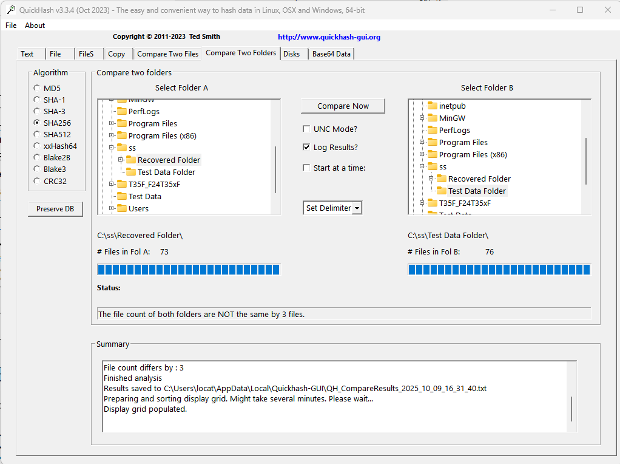
Task: Open the Set Delimiter dropdown
Action: (358, 207)
